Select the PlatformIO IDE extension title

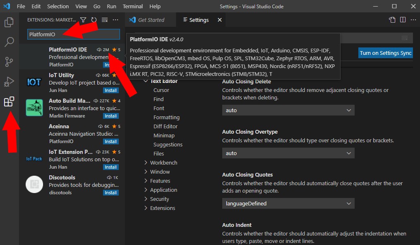click(x=68, y=49)
